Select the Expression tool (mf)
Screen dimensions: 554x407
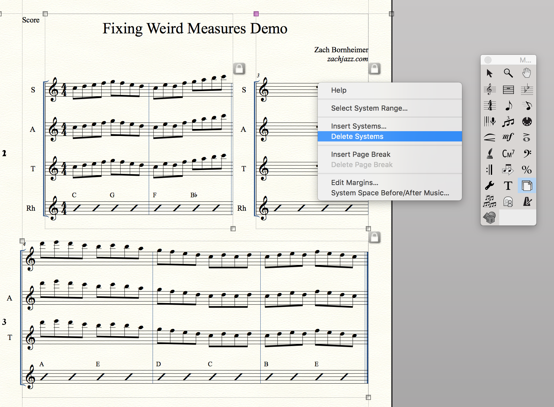point(508,138)
